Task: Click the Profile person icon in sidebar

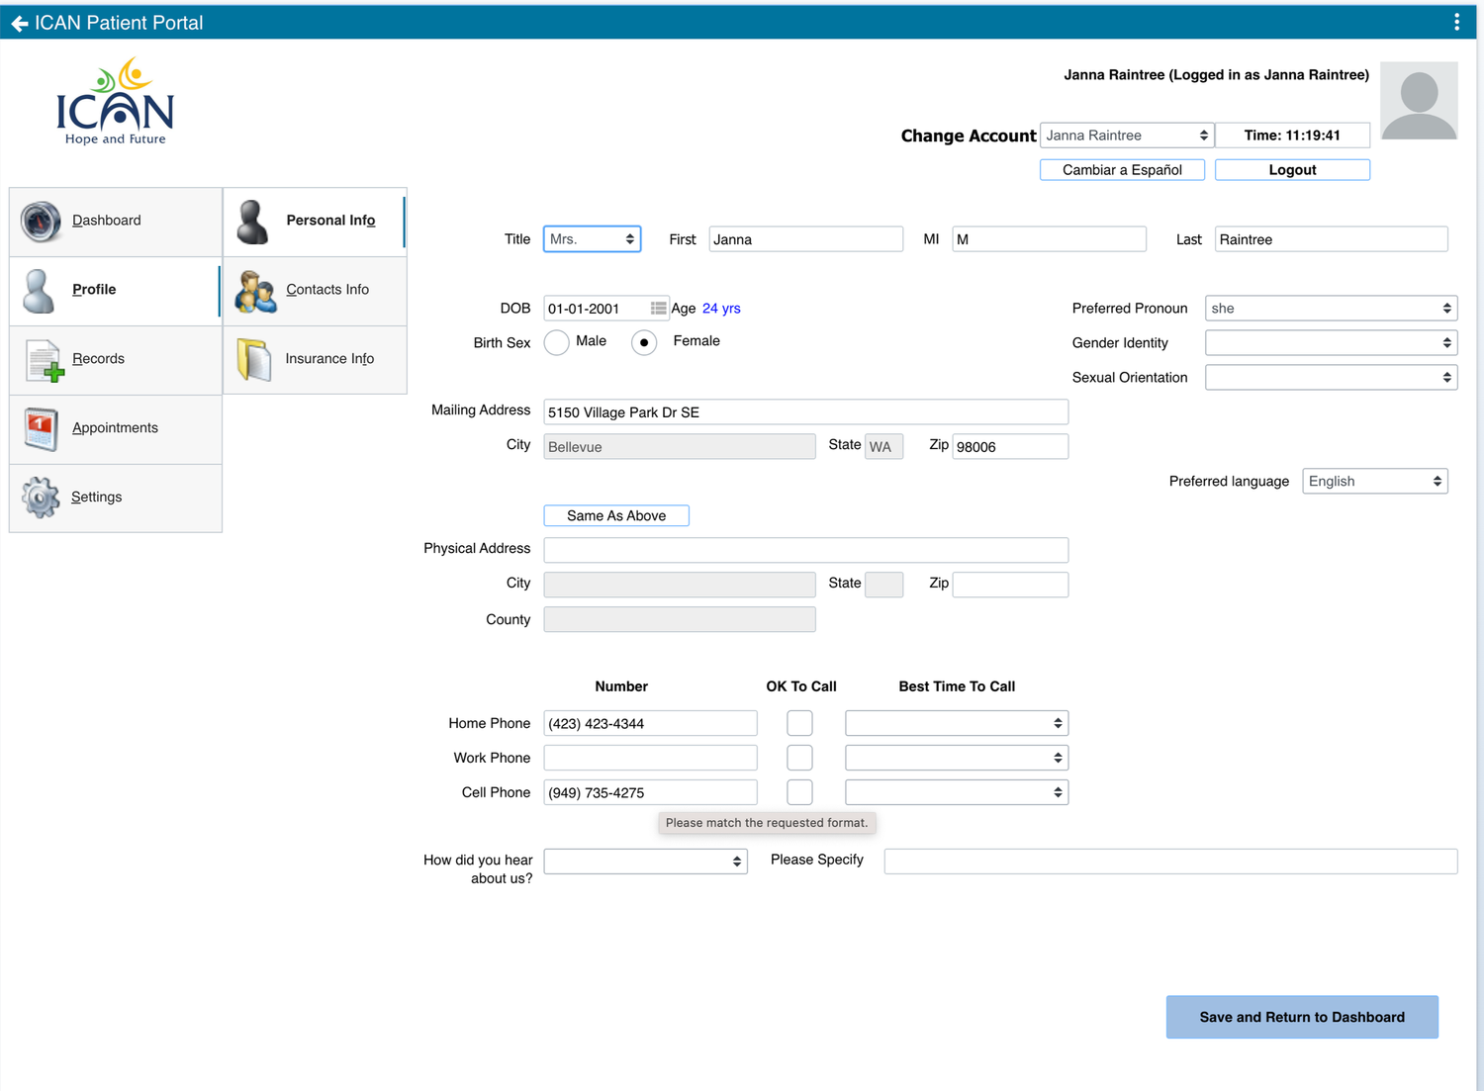Action: tap(38, 290)
